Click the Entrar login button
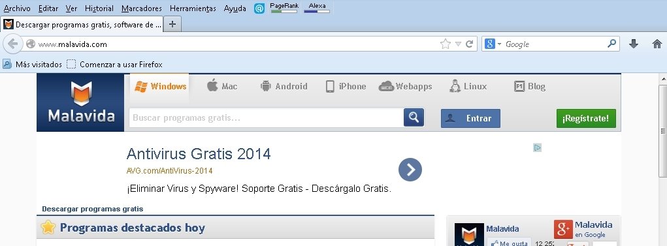 pos(470,118)
